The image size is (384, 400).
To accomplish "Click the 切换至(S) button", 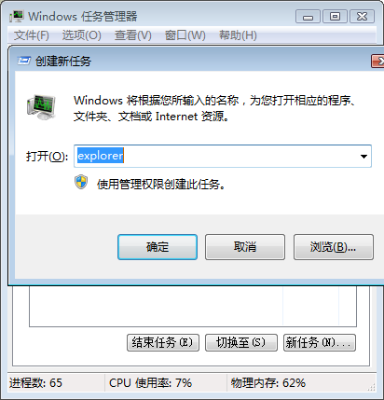I will (x=241, y=343).
